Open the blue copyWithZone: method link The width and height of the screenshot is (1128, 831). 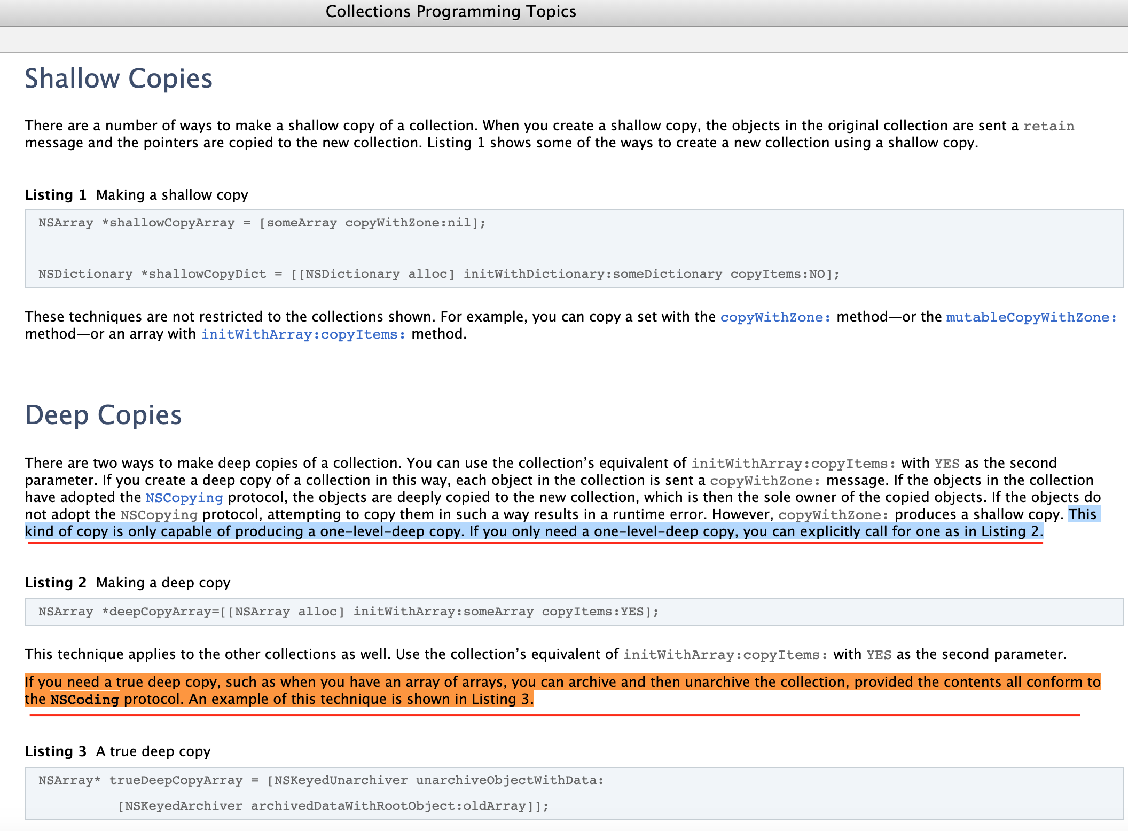pos(775,317)
